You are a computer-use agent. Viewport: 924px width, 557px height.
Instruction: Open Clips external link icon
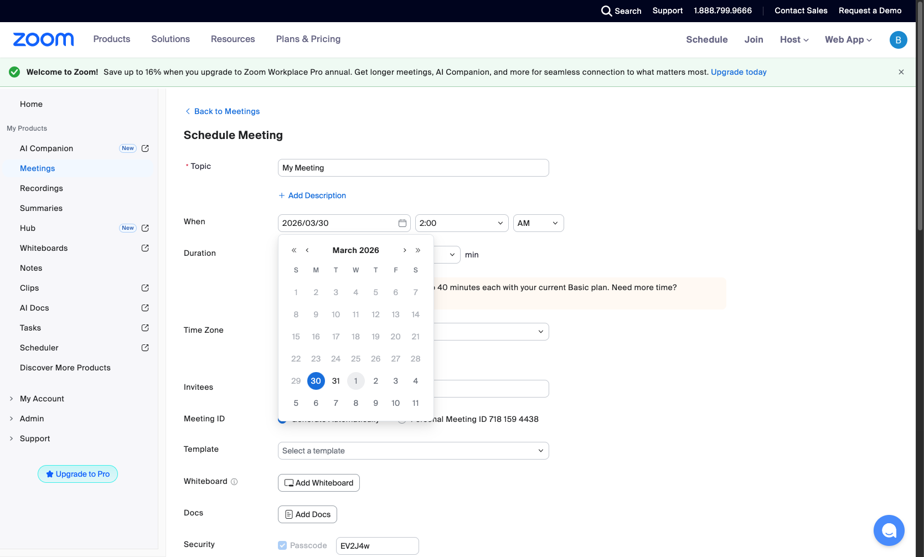(145, 288)
